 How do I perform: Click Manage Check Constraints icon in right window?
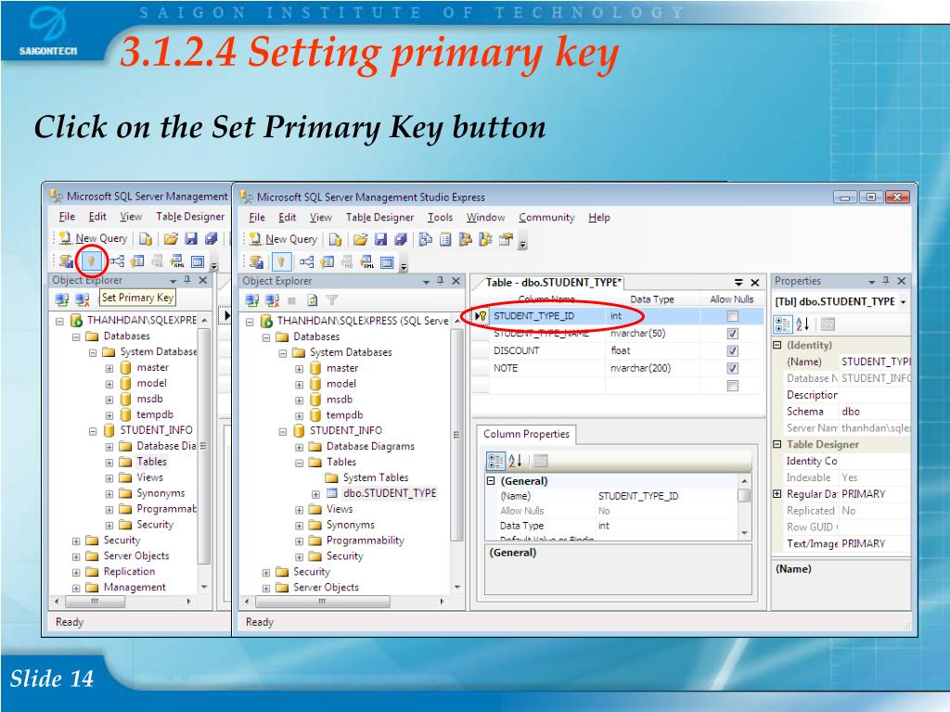pos(387,262)
